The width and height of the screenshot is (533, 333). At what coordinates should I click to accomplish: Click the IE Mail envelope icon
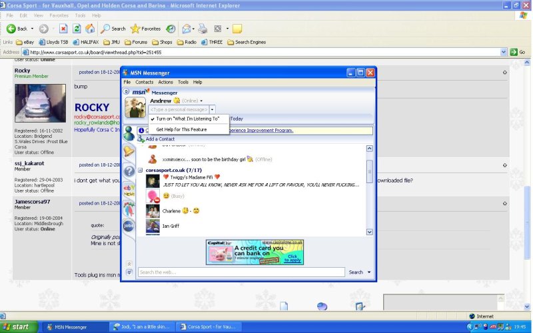[187, 29]
